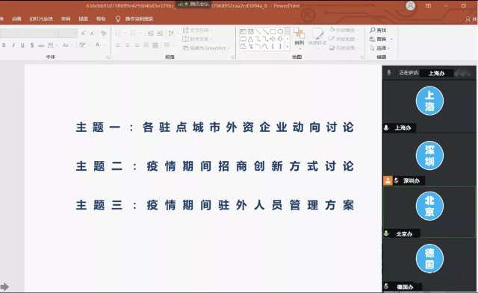Toggle Italic text formatting

13,45
